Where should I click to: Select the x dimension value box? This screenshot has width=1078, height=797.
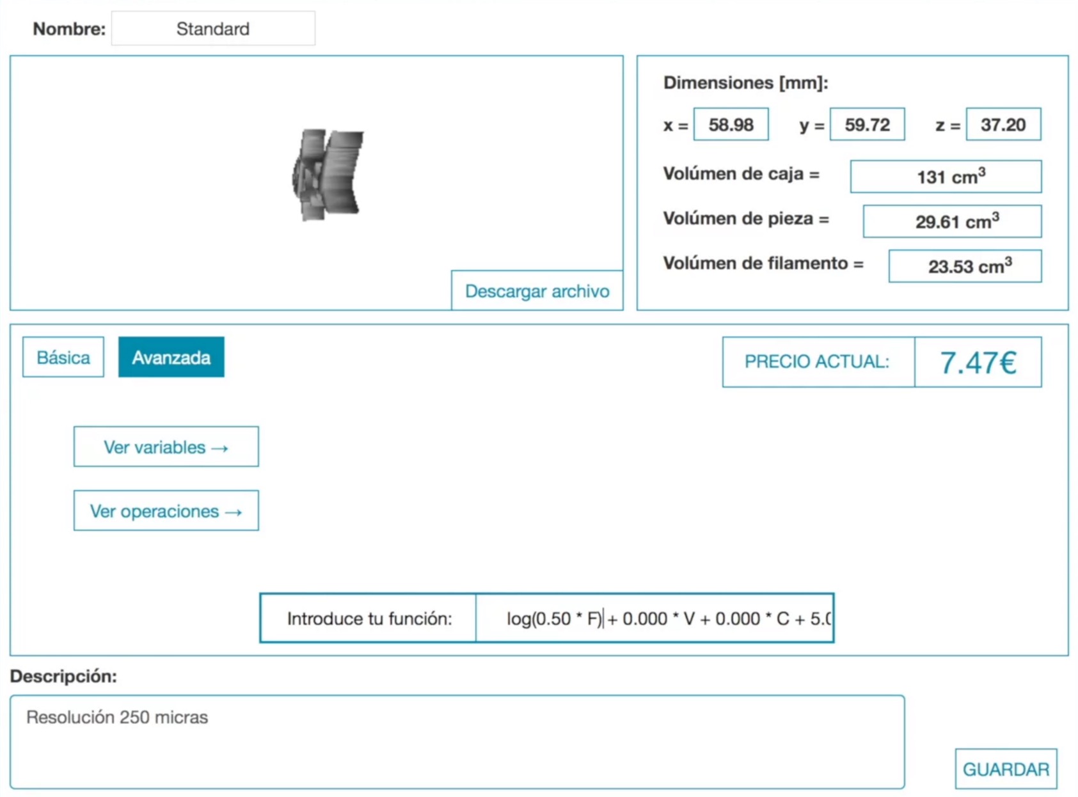[x=731, y=125]
